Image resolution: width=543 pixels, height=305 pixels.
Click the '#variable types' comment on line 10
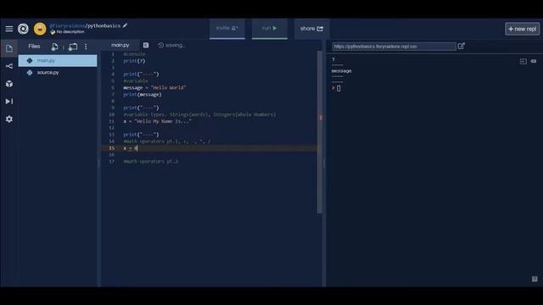[199, 114]
